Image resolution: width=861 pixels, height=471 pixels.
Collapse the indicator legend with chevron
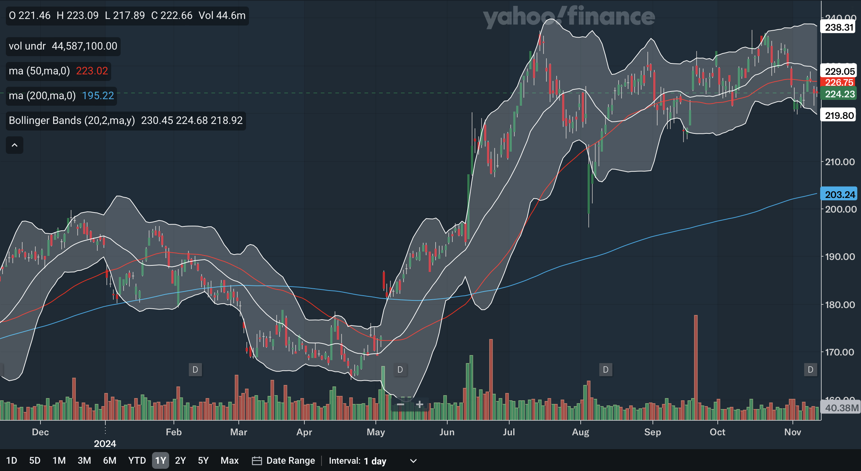[15, 145]
